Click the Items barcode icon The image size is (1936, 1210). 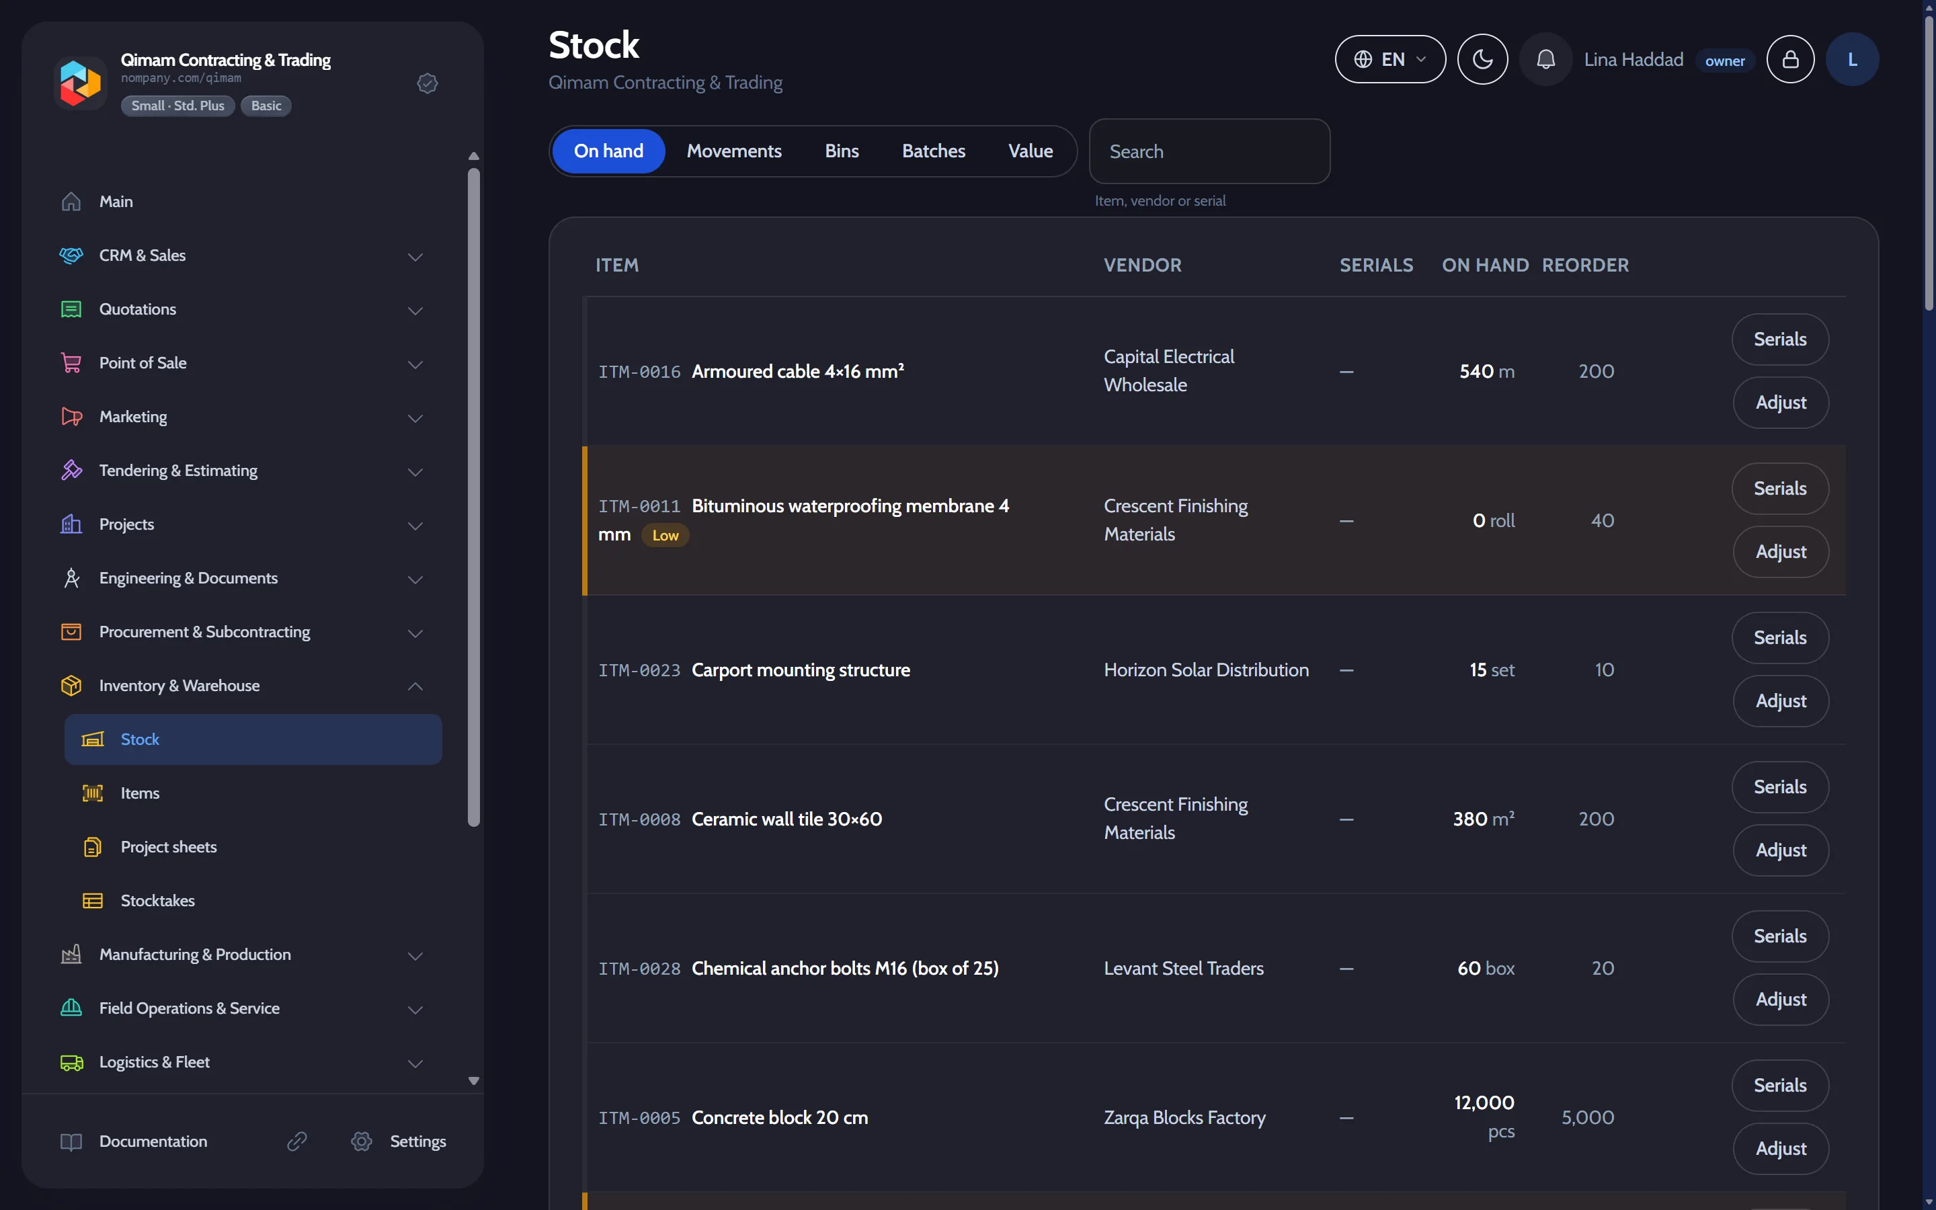pos(93,793)
